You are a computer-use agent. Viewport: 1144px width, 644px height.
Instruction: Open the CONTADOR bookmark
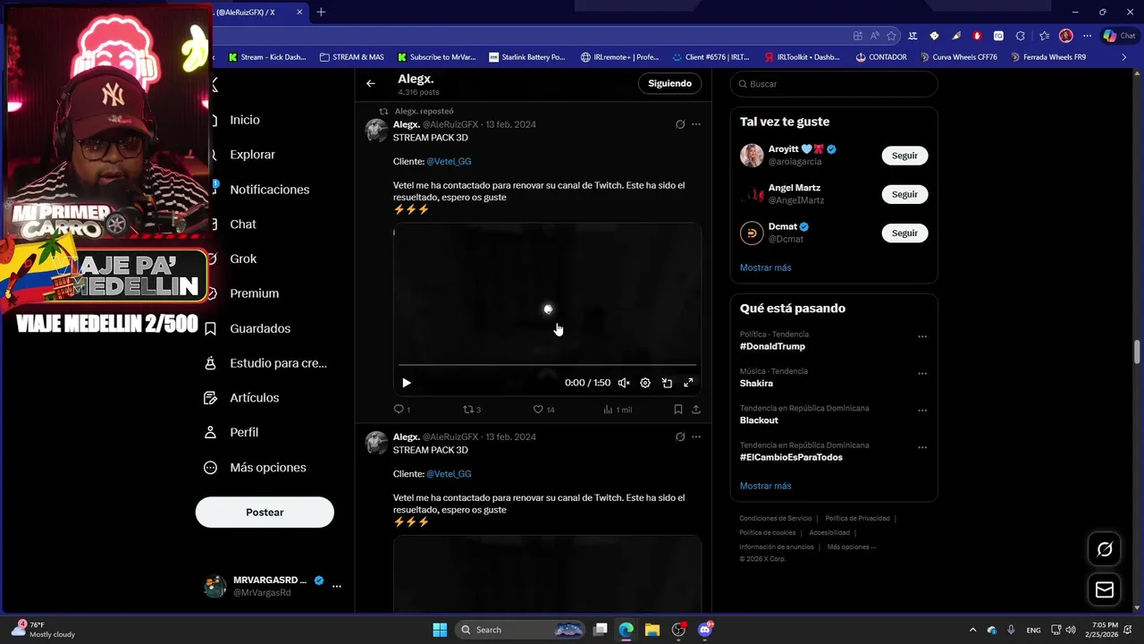click(881, 57)
